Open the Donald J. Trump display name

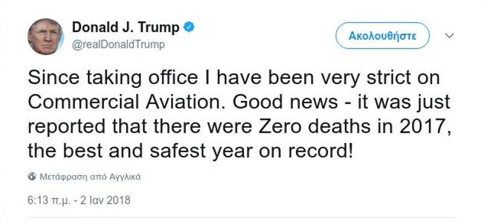126,27
